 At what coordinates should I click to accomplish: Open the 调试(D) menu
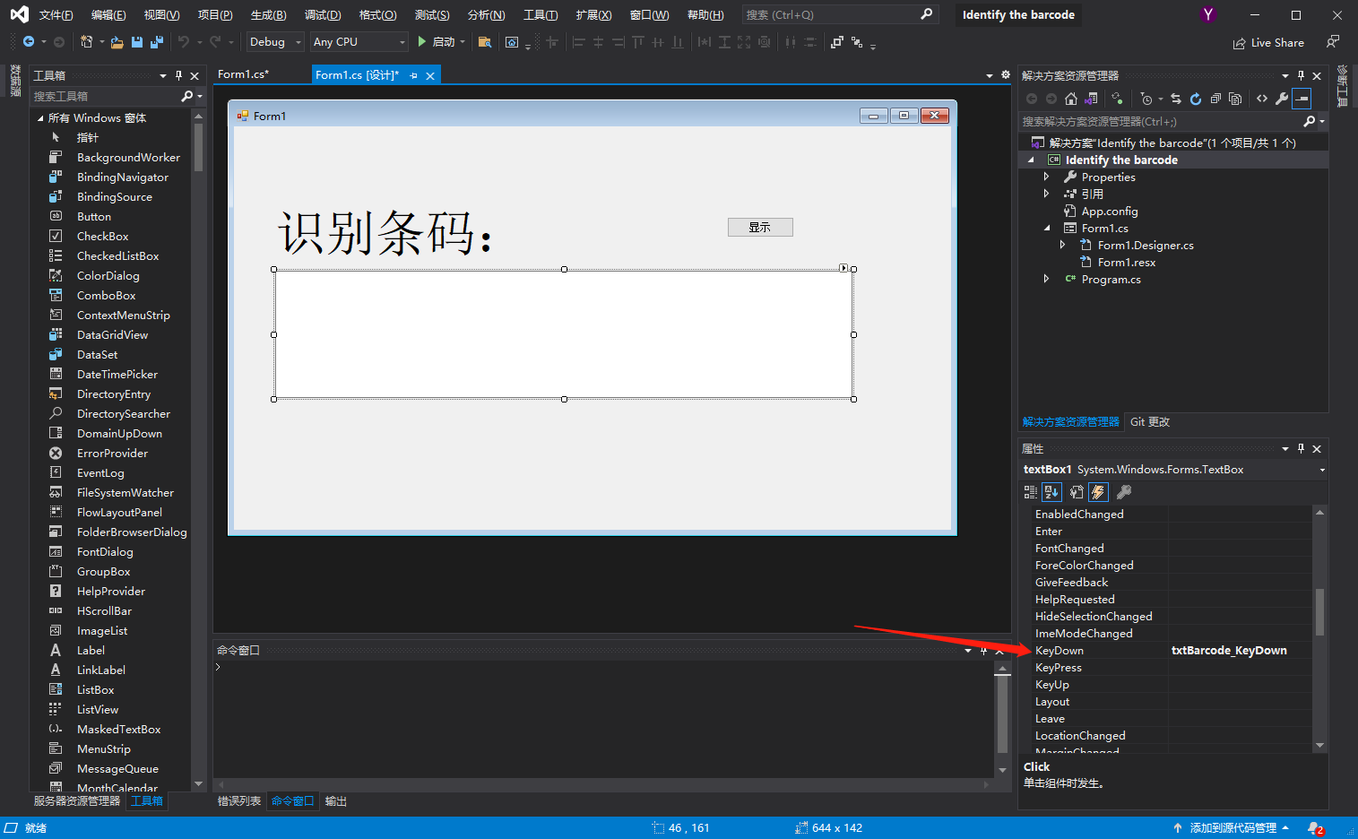322,14
